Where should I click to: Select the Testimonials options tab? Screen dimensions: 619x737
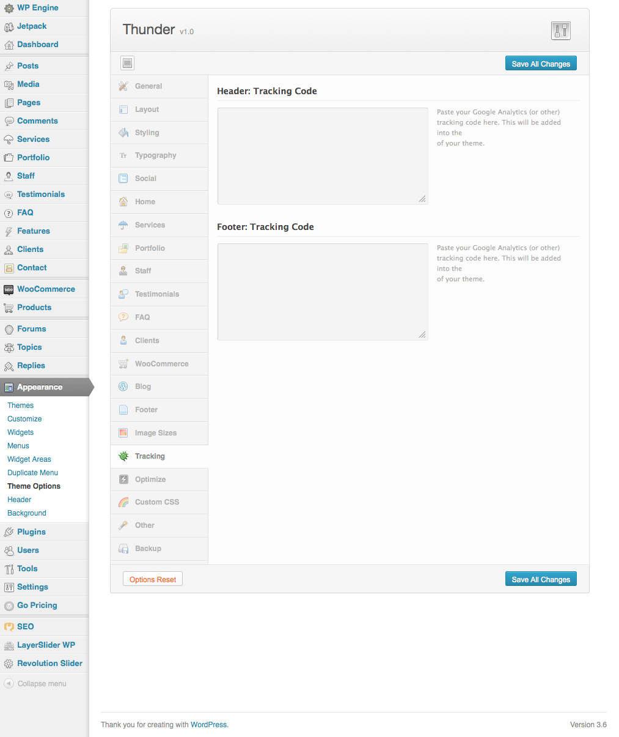[159, 294]
